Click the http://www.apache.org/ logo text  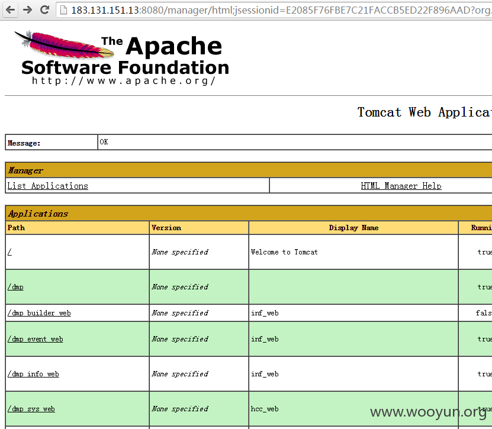[123, 80]
